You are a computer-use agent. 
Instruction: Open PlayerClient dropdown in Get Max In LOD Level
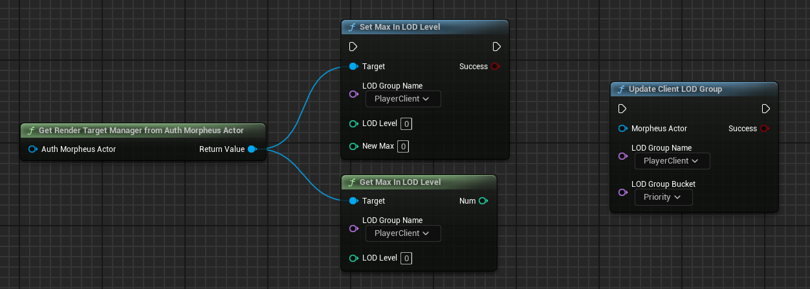click(x=403, y=233)
